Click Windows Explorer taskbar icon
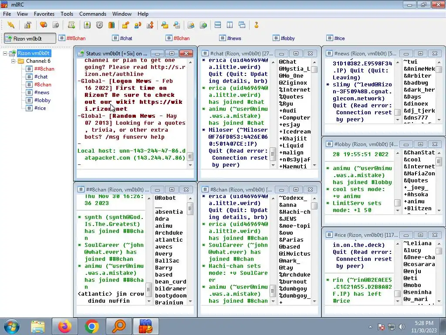Image resolution: width=446 pixels, height=335 pixels. tap(38, 326)
